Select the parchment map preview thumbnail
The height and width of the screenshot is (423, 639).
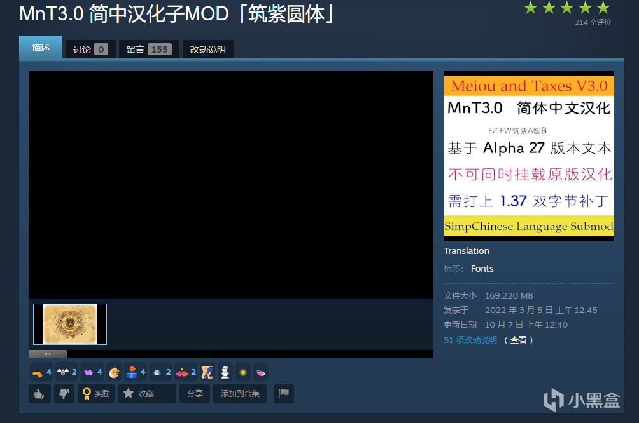[x=70, y=324]
